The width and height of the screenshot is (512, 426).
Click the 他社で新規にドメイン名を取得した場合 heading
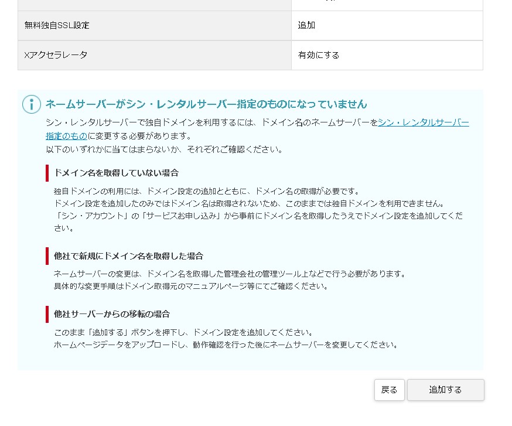128,256
